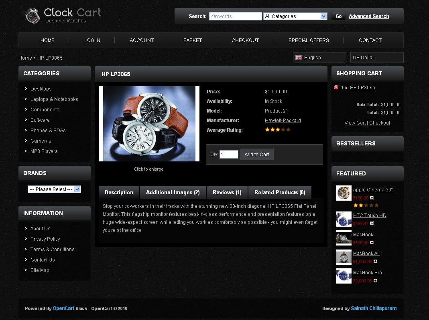
Task: Focus the search Keywords field
Action: [235, 16]
